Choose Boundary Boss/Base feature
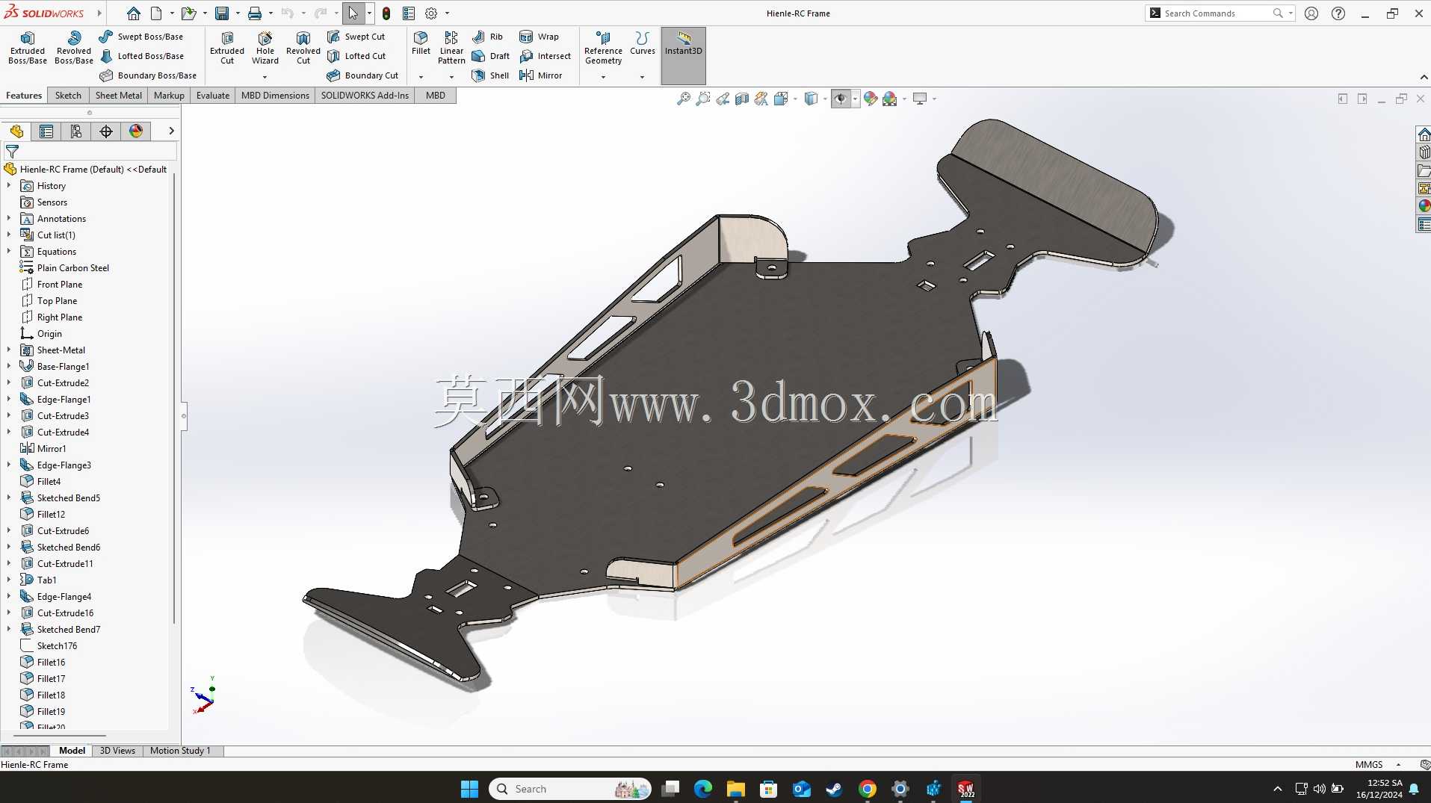 pyautogui.click(x=148, y=75)
